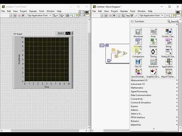Click Front Panel VI icon
This screenshot has width=182, height=136.
(x=88, y=13)
